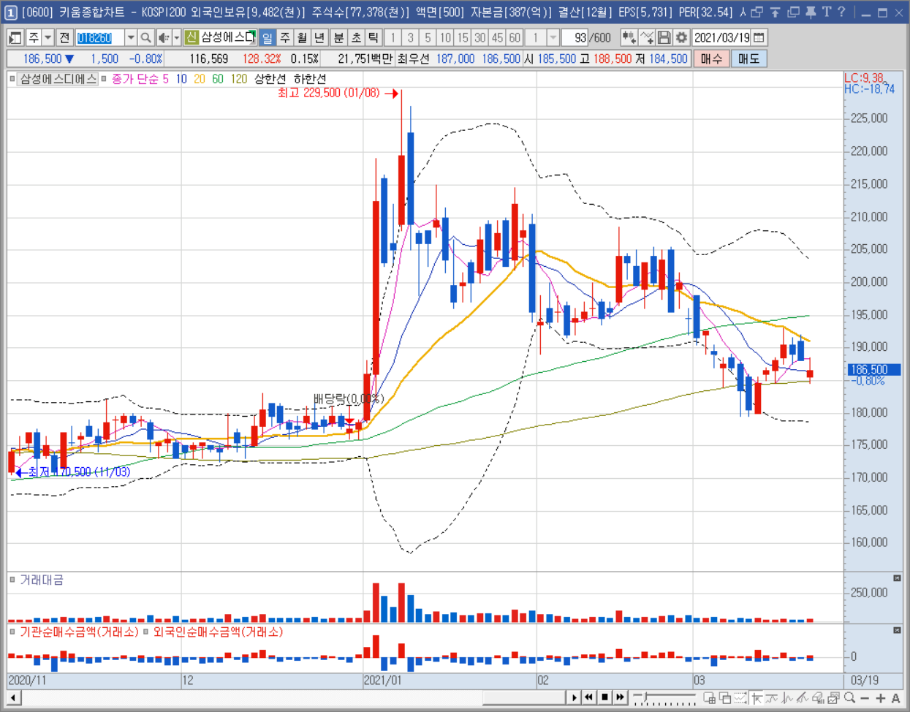
Task: Click the 120 moving average legend label
Action: [x=239, y=79]
